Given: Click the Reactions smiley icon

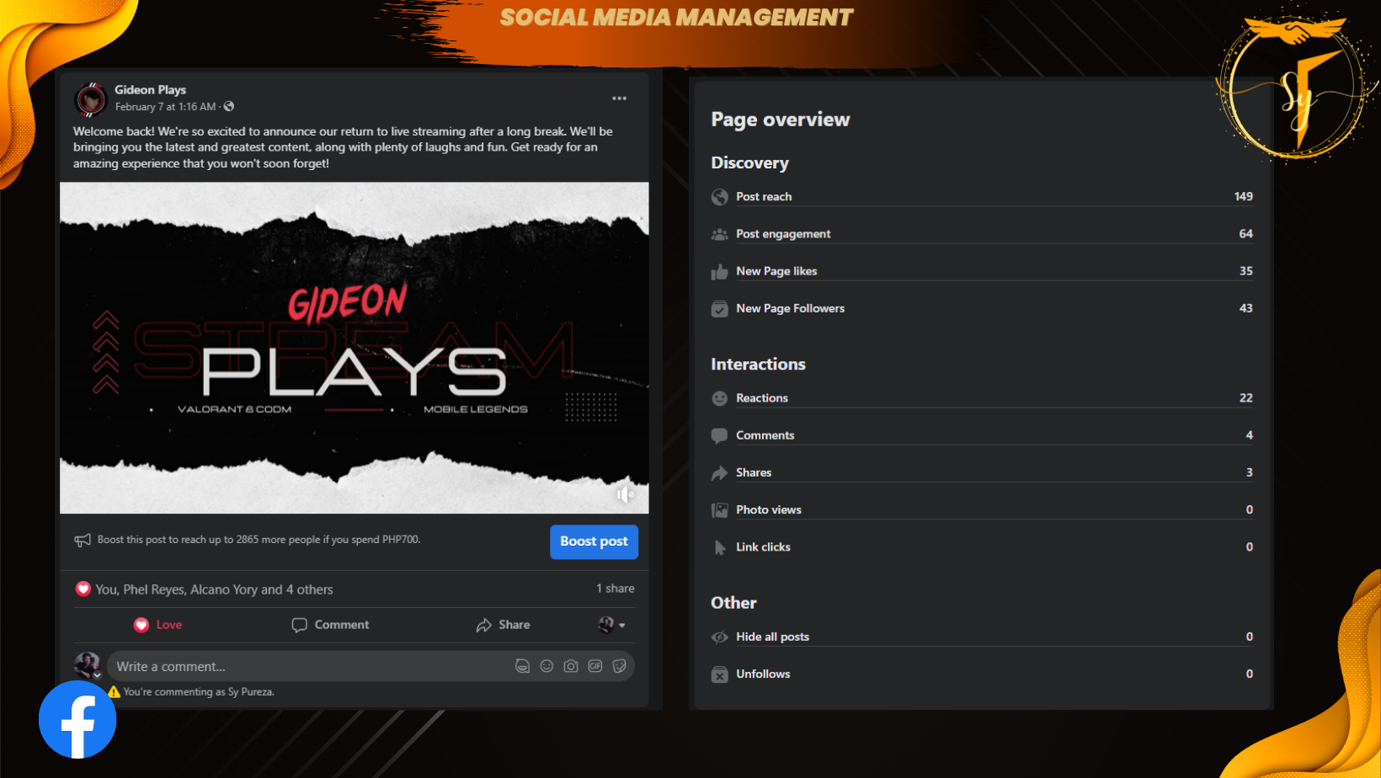Looking at the screenshot, I should point(720,398).
